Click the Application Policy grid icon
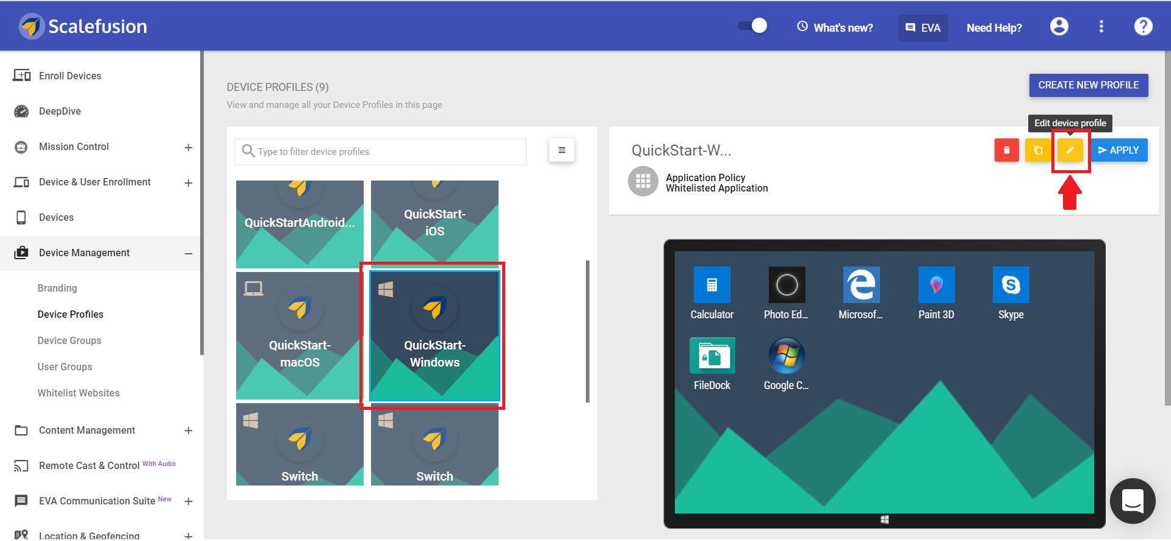Image resolution: width=1171 pixels, height=541 pixels. 643,181
